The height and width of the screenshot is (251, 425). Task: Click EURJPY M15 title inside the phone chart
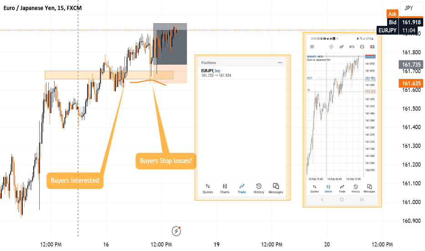point(315,57)
